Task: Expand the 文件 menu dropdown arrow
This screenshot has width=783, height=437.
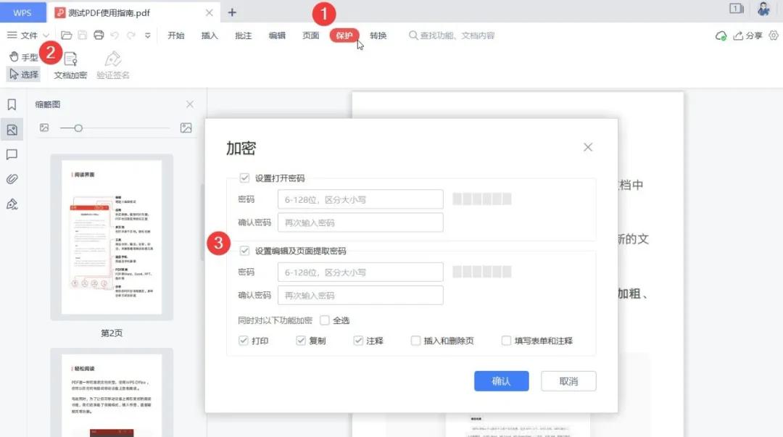Action: tap(44, 34)
